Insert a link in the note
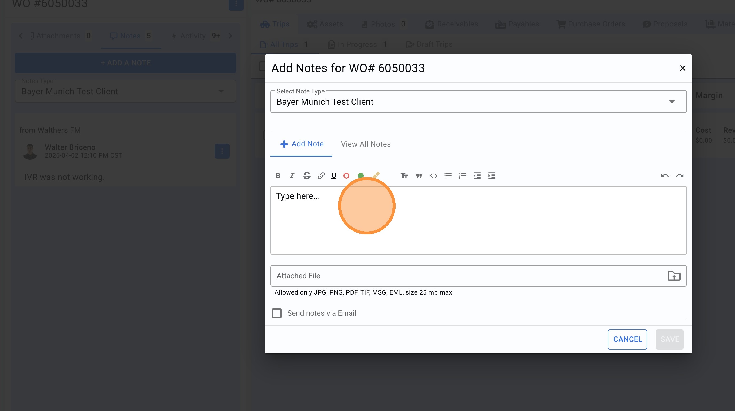The height and width of the screenshot is (411, 735). (321, 176)
